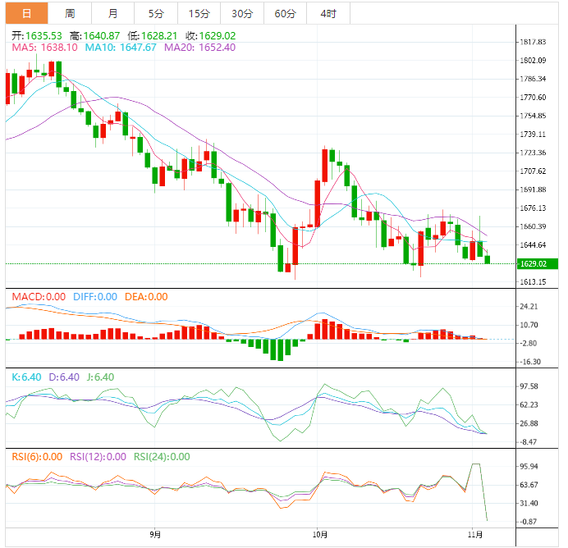This screenshot has width=568, height=548.
Task: Click the -16.30 MACD axis value
Action: [x=530, y=362]
